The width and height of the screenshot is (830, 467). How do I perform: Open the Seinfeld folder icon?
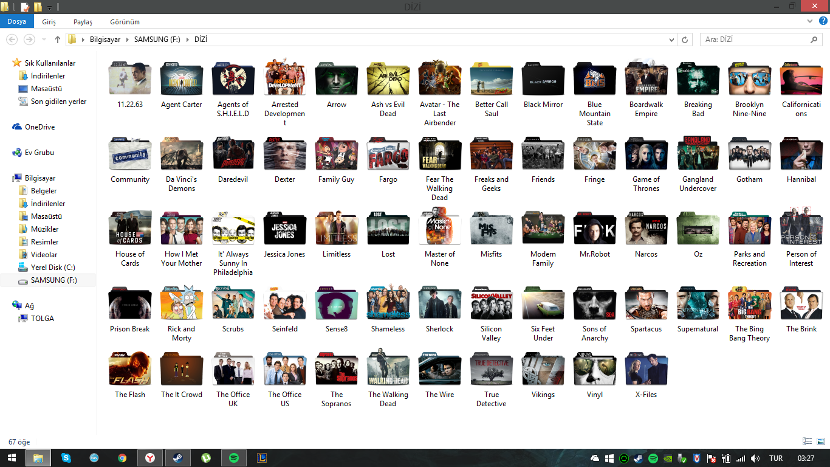point(285,303)
